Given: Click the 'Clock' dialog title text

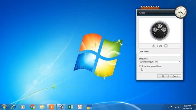Looking at the screenshot, I should coord(142,13).
